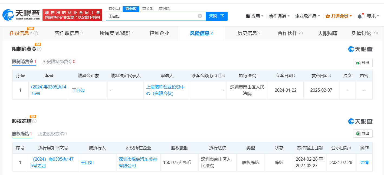The height and width of the screenshot is (175, 384).
Task: Open the 费米 user account dropdown
Action: [373, 16]
